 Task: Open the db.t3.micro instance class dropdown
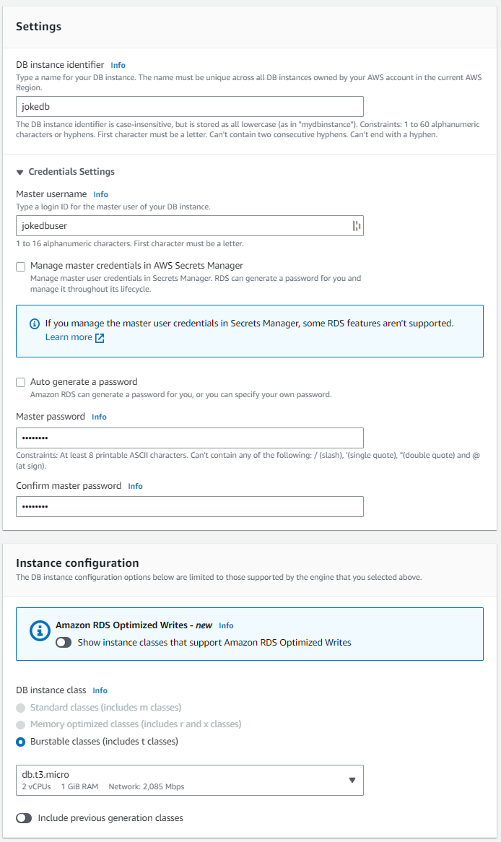coord(189,780)
